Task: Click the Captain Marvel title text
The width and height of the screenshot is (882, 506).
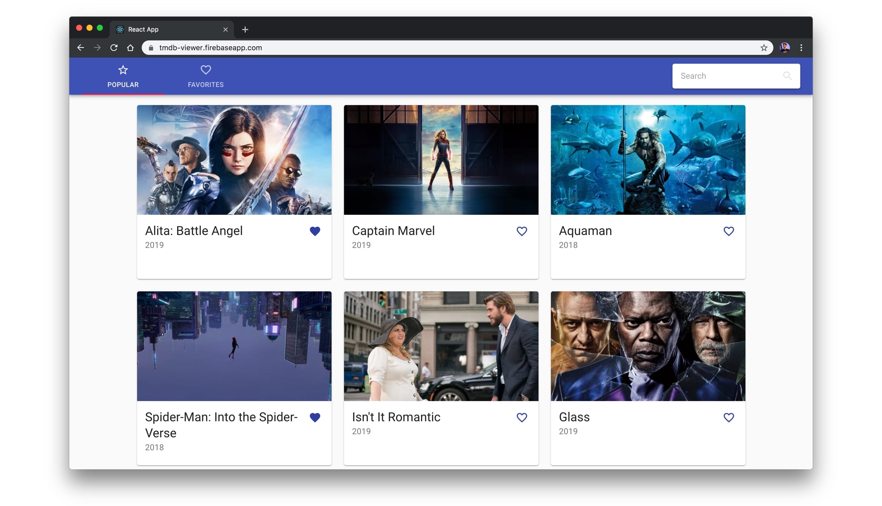Action: [x=393, y=231]
